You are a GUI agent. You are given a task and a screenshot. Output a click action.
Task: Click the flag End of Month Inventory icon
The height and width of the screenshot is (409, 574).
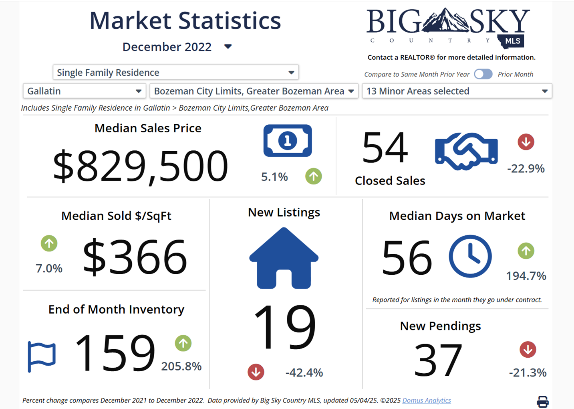(42, 356)
